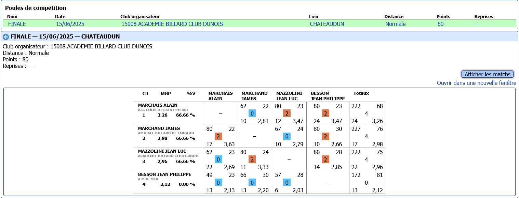Viewport: 519px width, 198px height.
Task: Click blue 0 badge in Besson vs Mazzolini cell
Action: (287, 182)
